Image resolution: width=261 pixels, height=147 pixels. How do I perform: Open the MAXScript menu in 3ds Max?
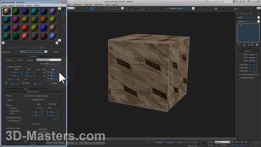(x=99, y=5)
